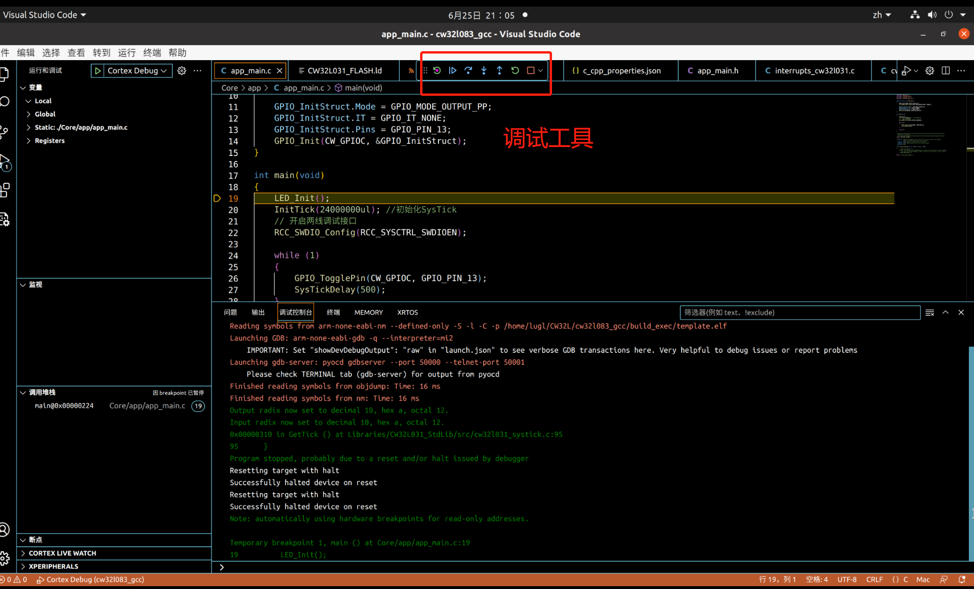Expand the CORTEX LIVE WATCH section
This screenshot has height=589, width=974.
pyautogui.click(x=62, y=553)
